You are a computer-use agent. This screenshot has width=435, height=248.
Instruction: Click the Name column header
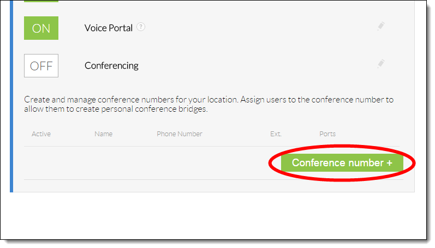[103, 134]
